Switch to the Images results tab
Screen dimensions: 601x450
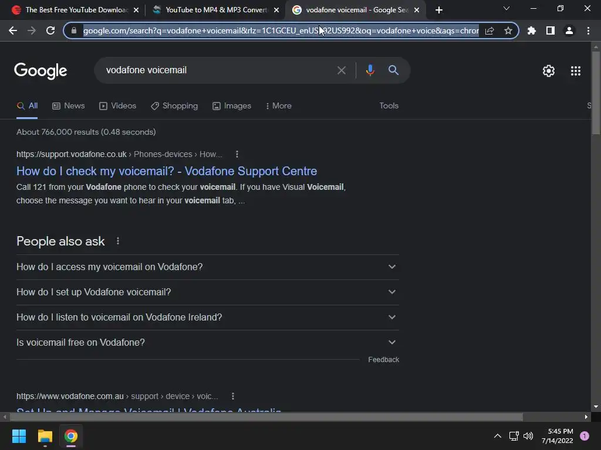tap(232, 106)
